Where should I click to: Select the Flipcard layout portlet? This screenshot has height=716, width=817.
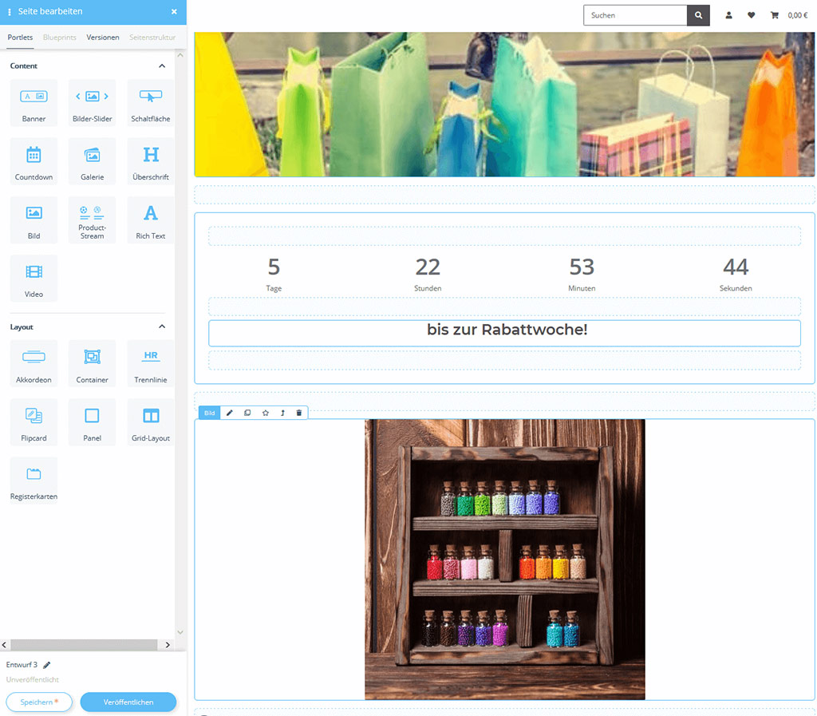click(x=34, y=422)
